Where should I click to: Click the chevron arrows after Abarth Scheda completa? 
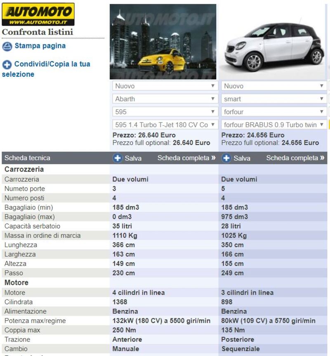[213, 158]
